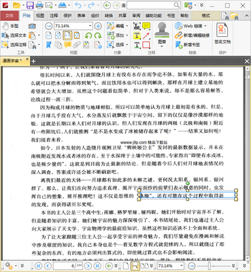
Task: Rotate view counterclockwise with green arrow
Action: click(x=88, y=35)
